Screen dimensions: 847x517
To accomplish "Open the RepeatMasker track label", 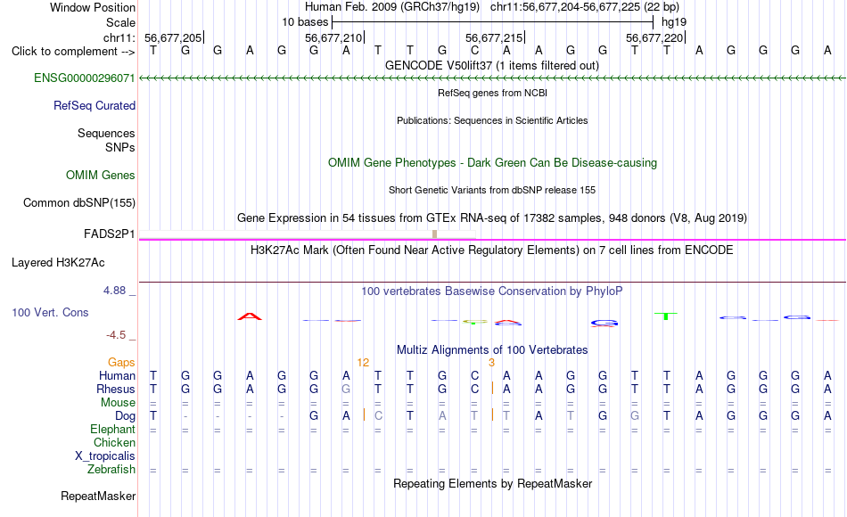I will pos(98,496).
